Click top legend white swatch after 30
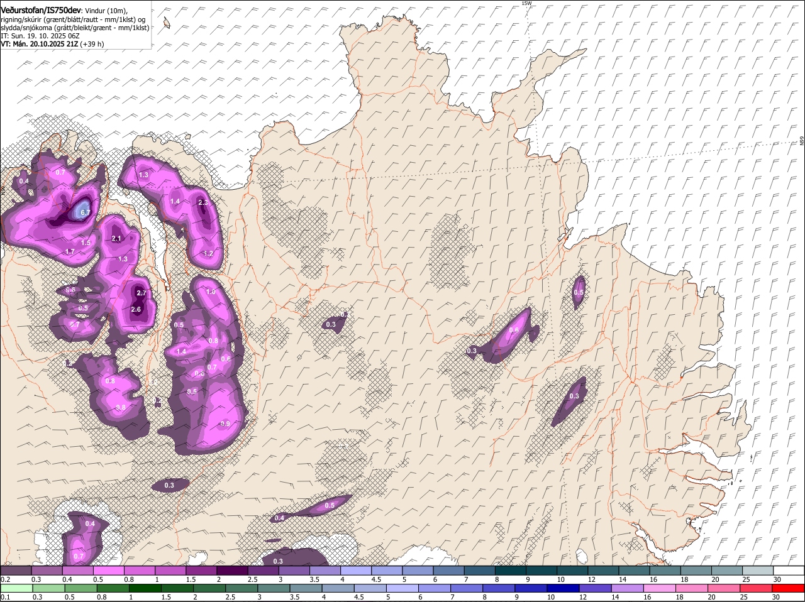This screenshot has height=602, width=805. [x=789, y=570]
